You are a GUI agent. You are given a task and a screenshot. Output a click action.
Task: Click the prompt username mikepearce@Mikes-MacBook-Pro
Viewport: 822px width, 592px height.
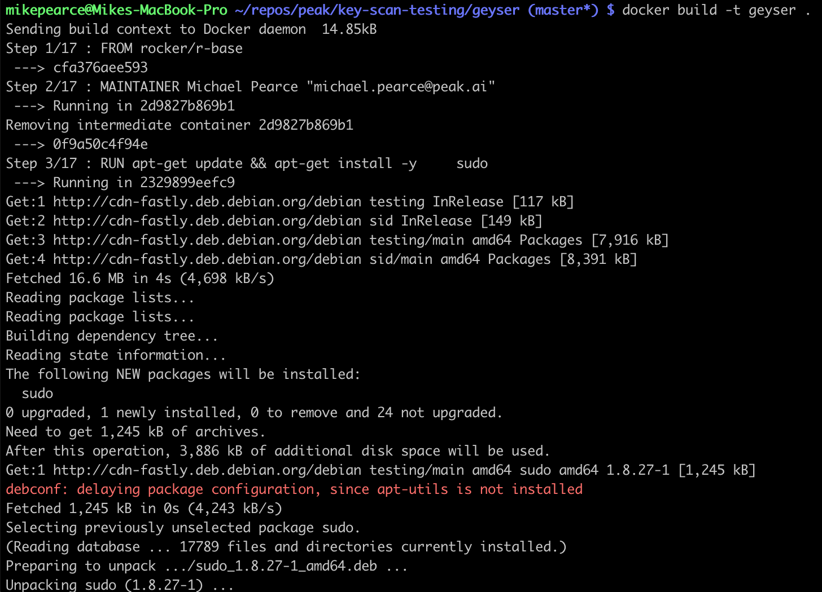click(117, 10)
